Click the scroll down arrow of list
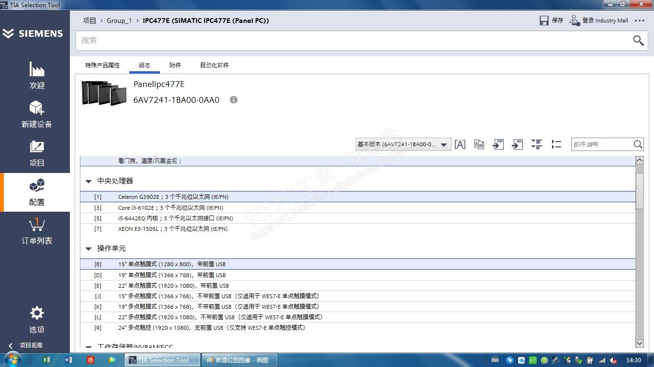 640,344
